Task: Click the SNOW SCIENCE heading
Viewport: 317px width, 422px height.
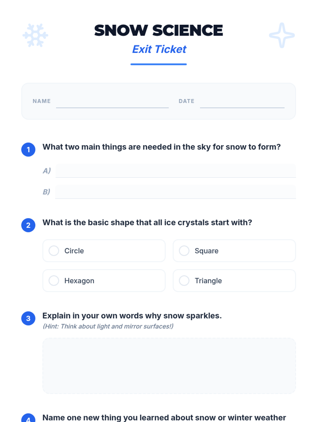Action: tap(158, 30)
